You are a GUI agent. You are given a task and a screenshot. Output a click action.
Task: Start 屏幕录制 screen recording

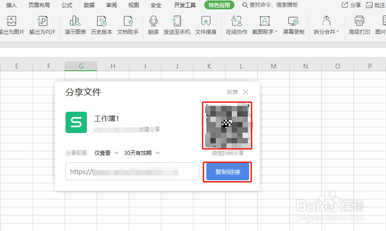[293, 25]
